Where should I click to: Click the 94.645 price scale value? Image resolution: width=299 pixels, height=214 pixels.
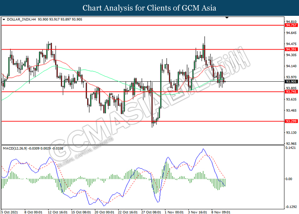[291, 33]
